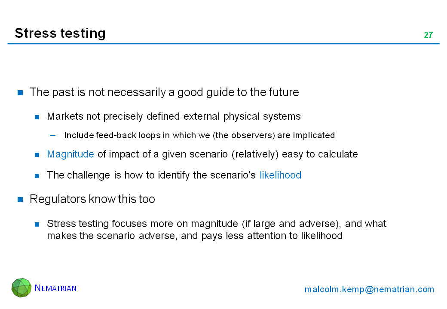Select the line "The past is not necessarily a good guide"

click(x=164, y=92)
